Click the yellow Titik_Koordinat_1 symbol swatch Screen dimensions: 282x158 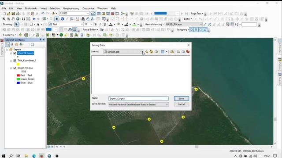[18, 65]
